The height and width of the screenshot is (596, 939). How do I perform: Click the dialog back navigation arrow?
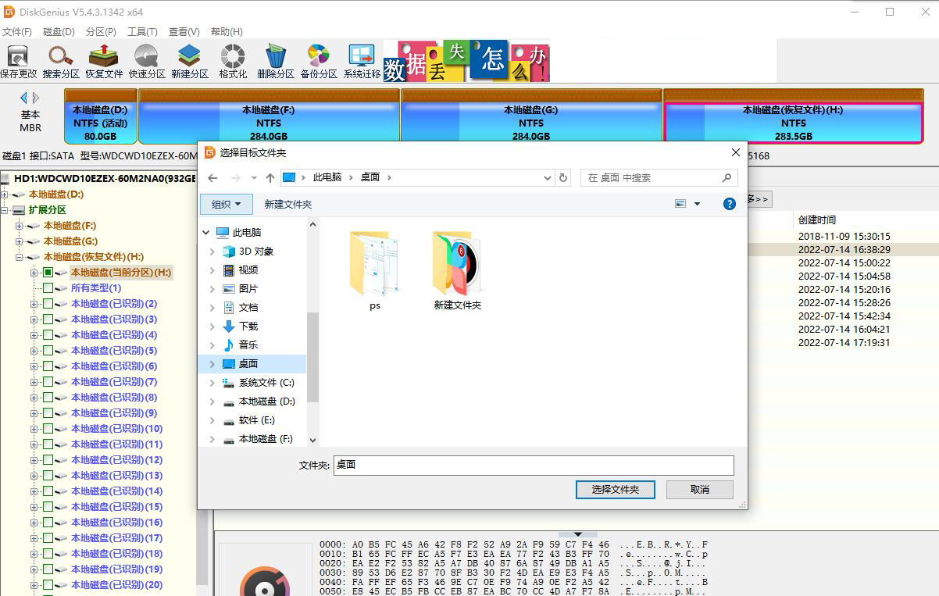pos(212,177)
